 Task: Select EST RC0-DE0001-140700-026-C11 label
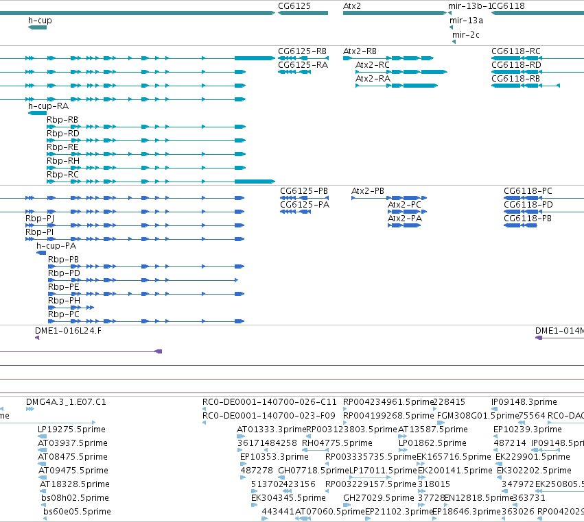(269, 402)
